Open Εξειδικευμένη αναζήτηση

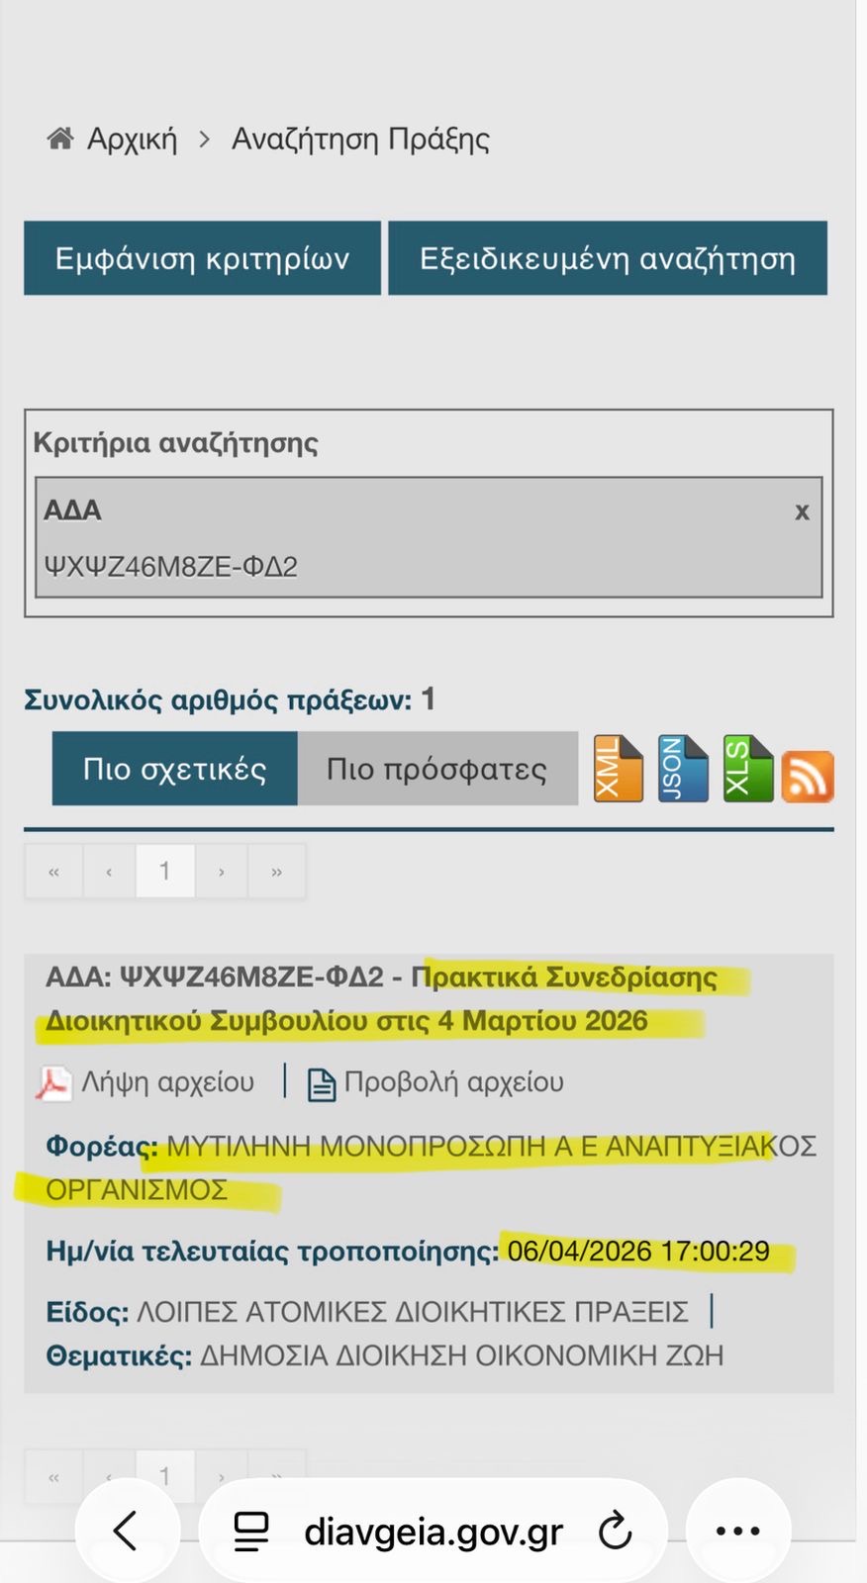tap(607, 258)
